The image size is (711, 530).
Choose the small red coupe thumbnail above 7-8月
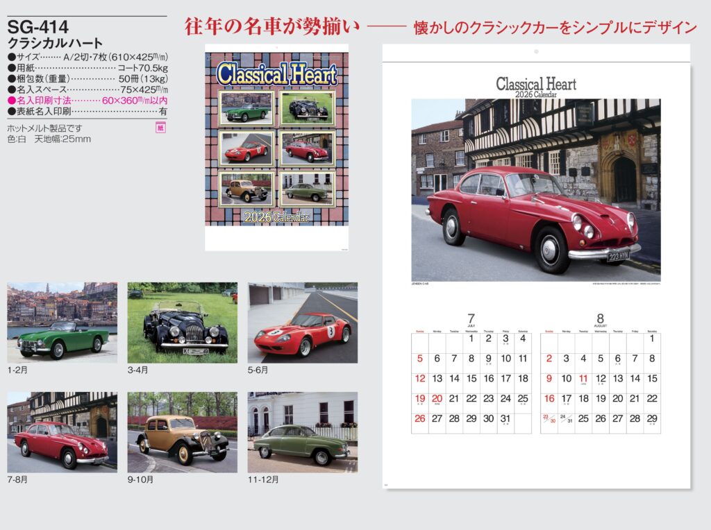pyautogui.click(x=62, y=431)
